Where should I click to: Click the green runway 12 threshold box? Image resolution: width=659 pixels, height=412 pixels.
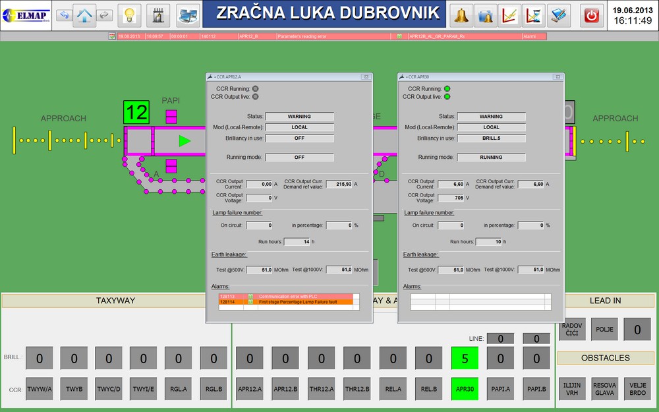click(x=137, y=112)
